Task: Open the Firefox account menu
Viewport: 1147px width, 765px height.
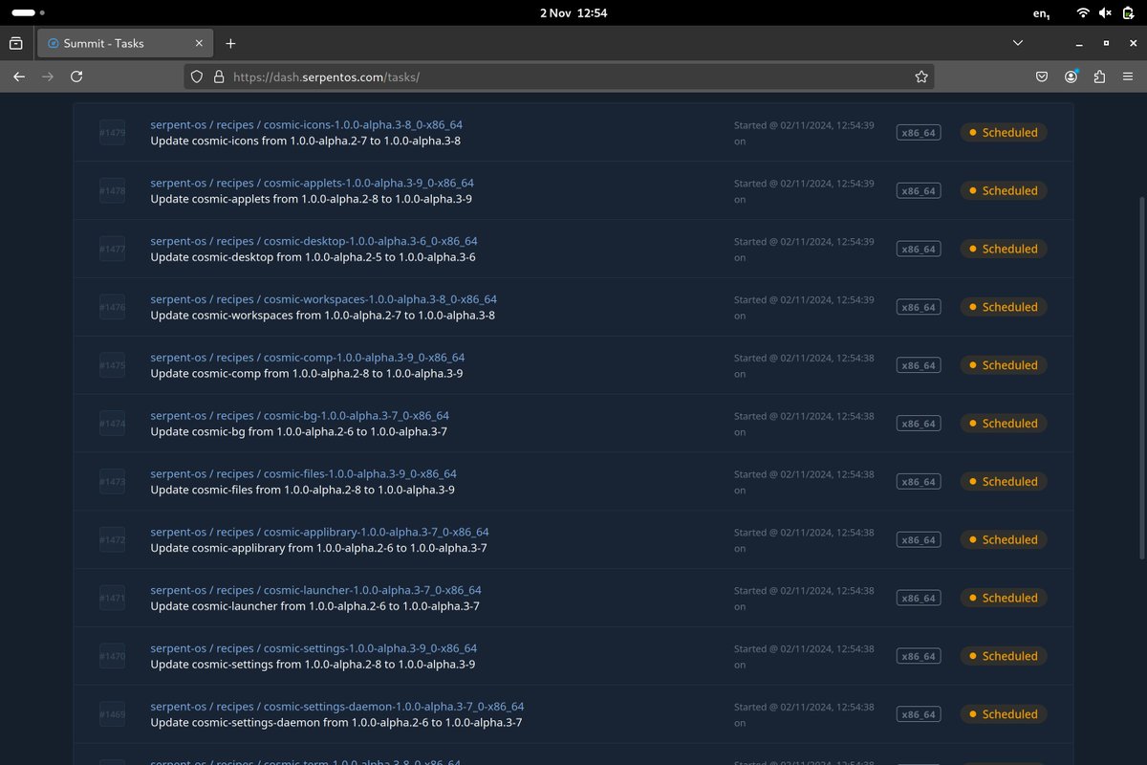Action: tap(1071, 76)
